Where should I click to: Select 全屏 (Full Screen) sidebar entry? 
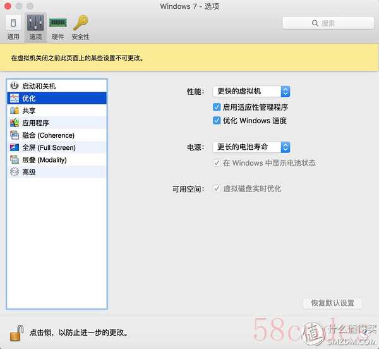(48, 147)
